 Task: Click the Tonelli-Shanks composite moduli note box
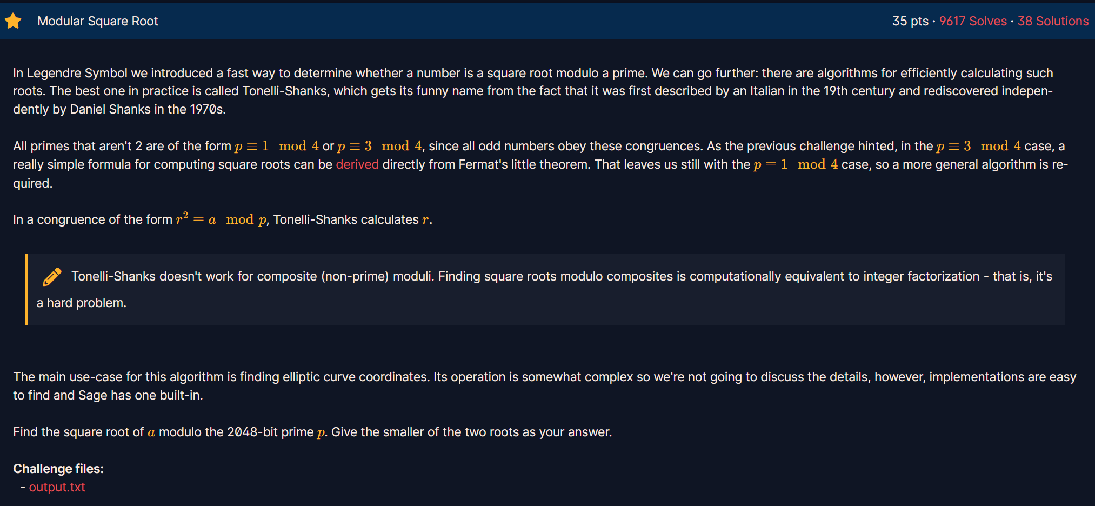click(545, 289)
